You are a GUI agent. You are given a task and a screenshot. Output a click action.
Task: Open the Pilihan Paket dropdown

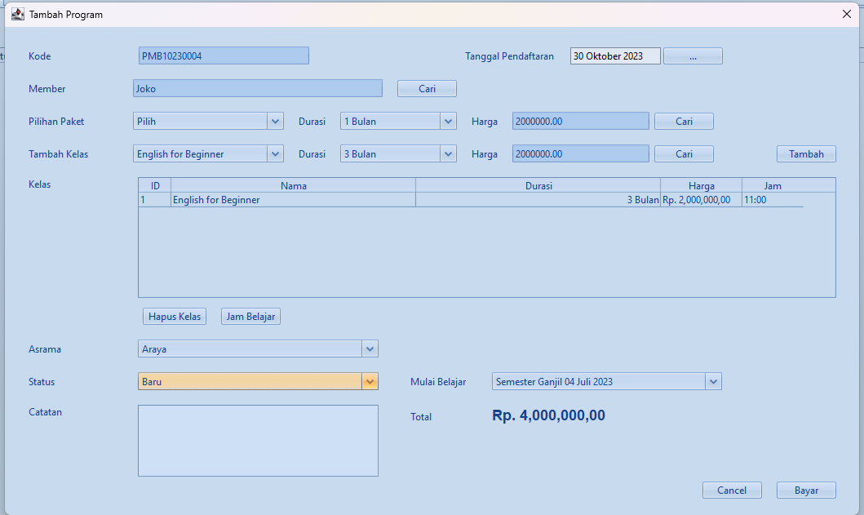point(208,122)
